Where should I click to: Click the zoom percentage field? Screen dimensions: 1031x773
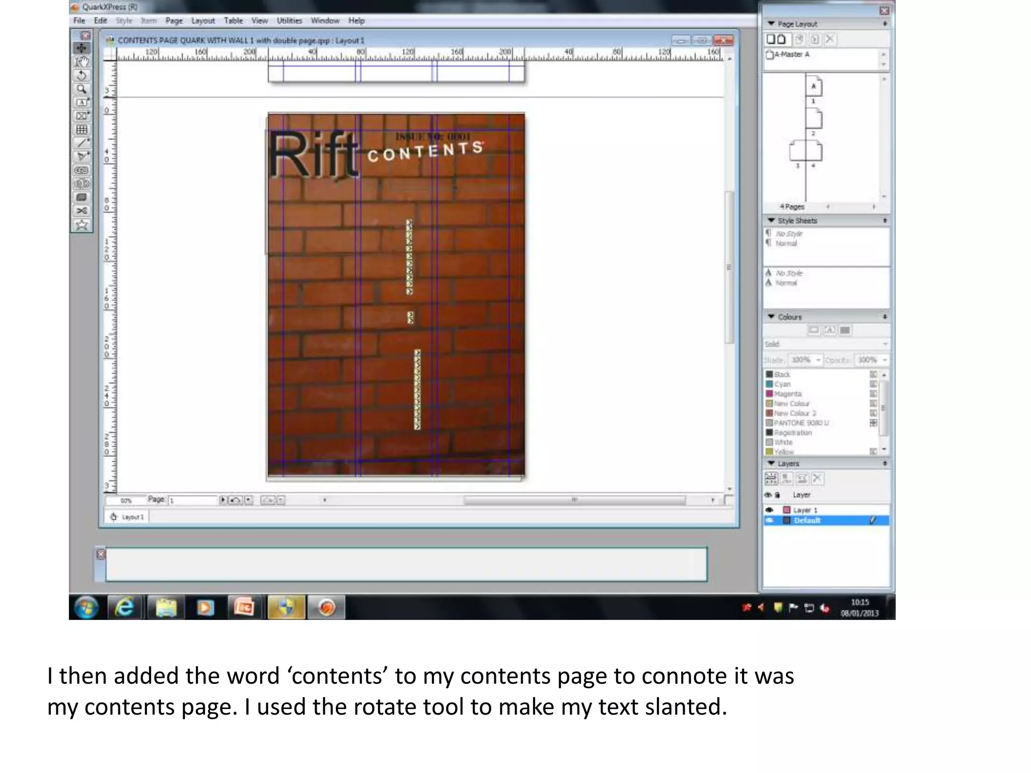pos(125,500)
